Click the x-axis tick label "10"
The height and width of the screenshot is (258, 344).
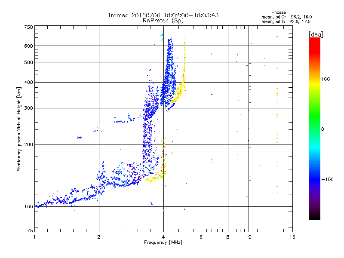(249, 237)
